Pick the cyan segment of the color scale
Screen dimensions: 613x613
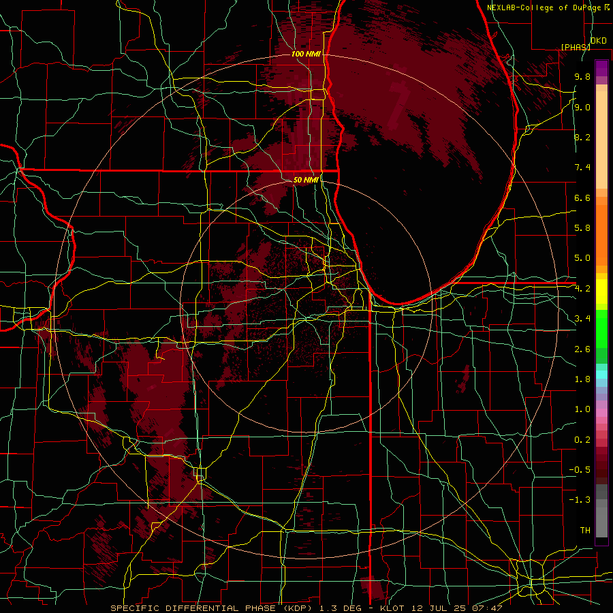pyautogui.click(x=601, y=375)
